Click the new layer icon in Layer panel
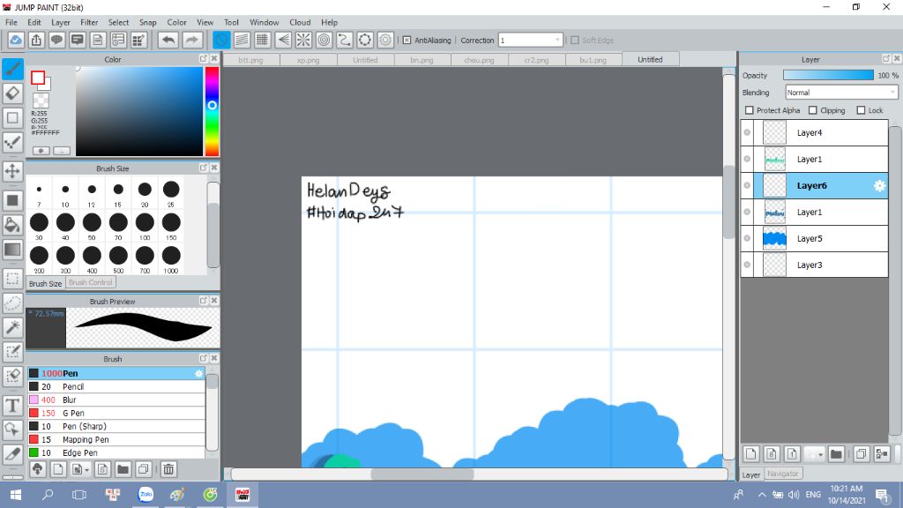This screenshot has width=903, height=508. click(x=751, y=454)
